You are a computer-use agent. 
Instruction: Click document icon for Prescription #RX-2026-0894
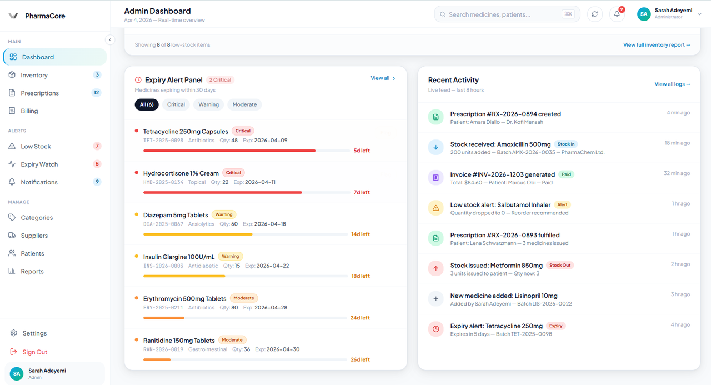[x=435, y=117]
